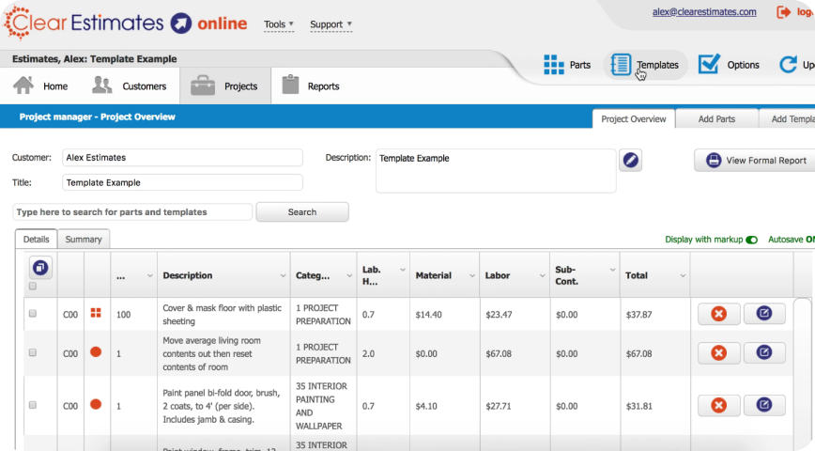The width and height of the screenshot is (815, 451).
Task: Click the View Formal Report button
Action: pos(755,161)
